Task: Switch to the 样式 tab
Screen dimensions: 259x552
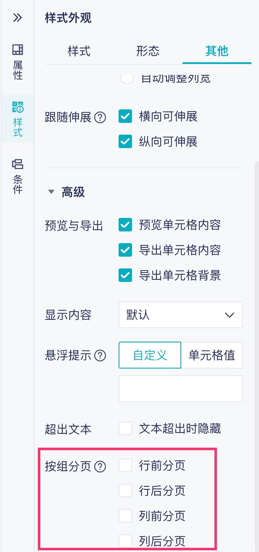Action: [x=79, y=51]
